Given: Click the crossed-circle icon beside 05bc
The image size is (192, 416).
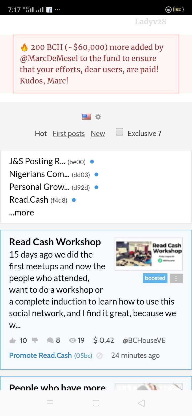Looking at the screenshot, I should [99, 355].
